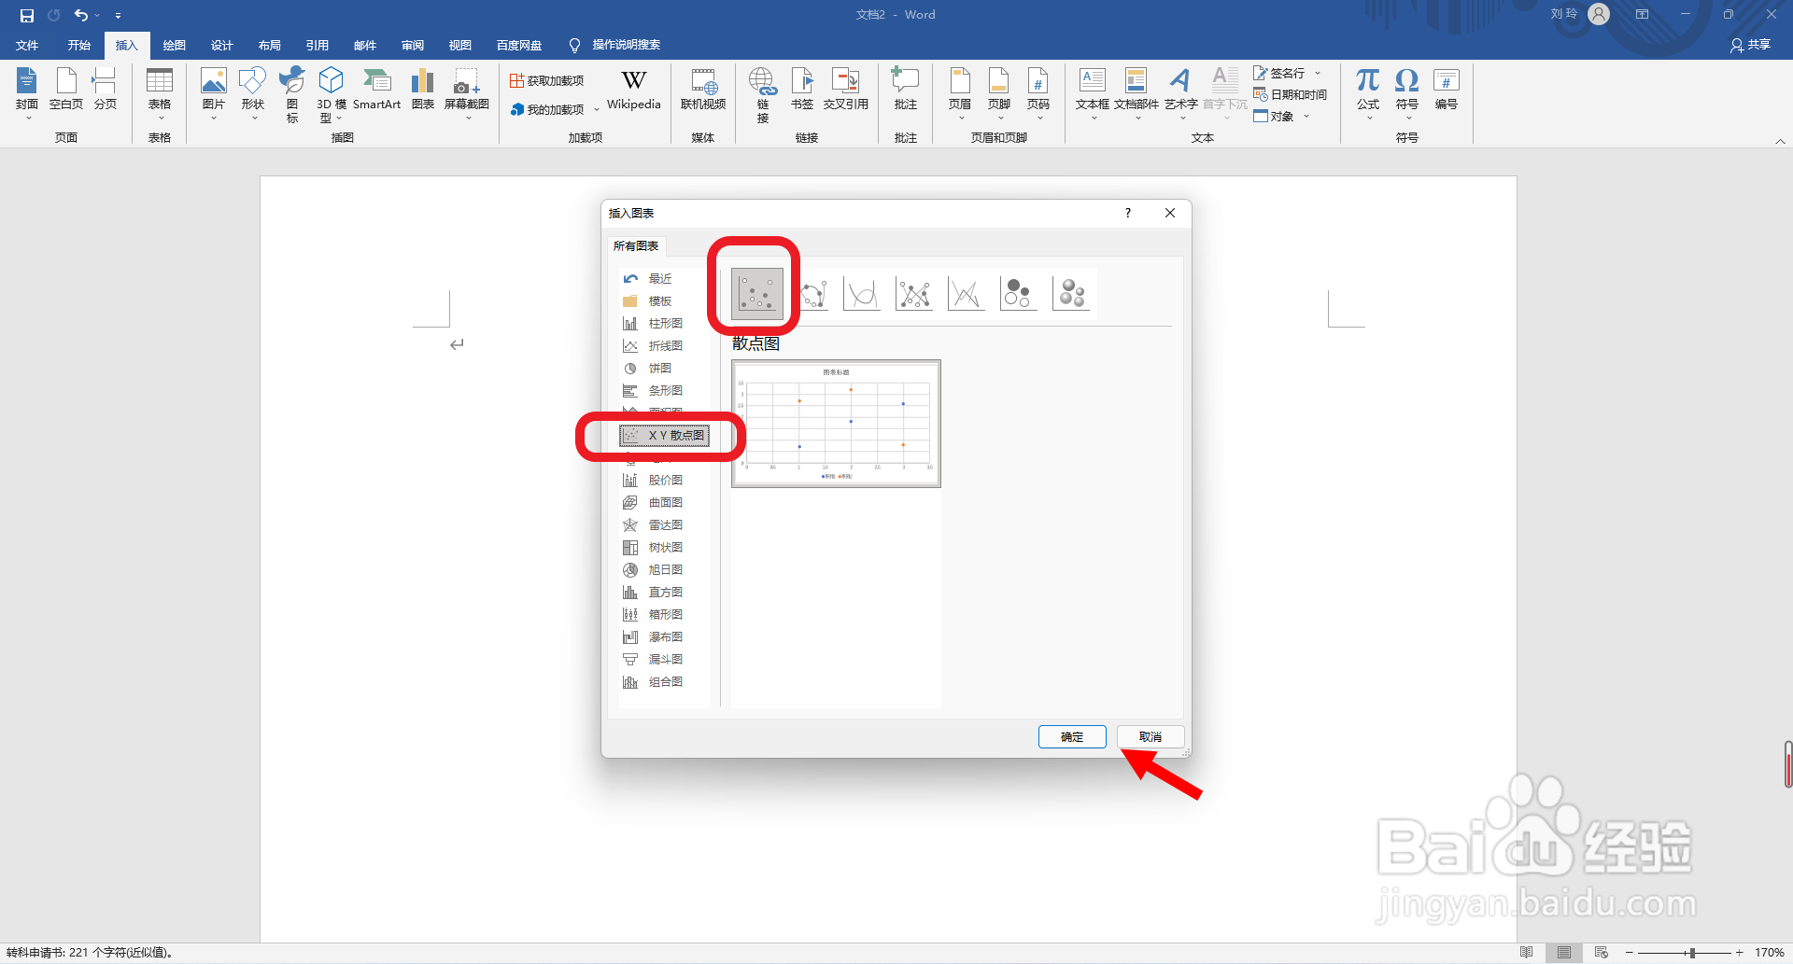Viewport: 1793px width, 964px height.
Task: Open the symbol (符号) menu
Action: [1407, 93]
